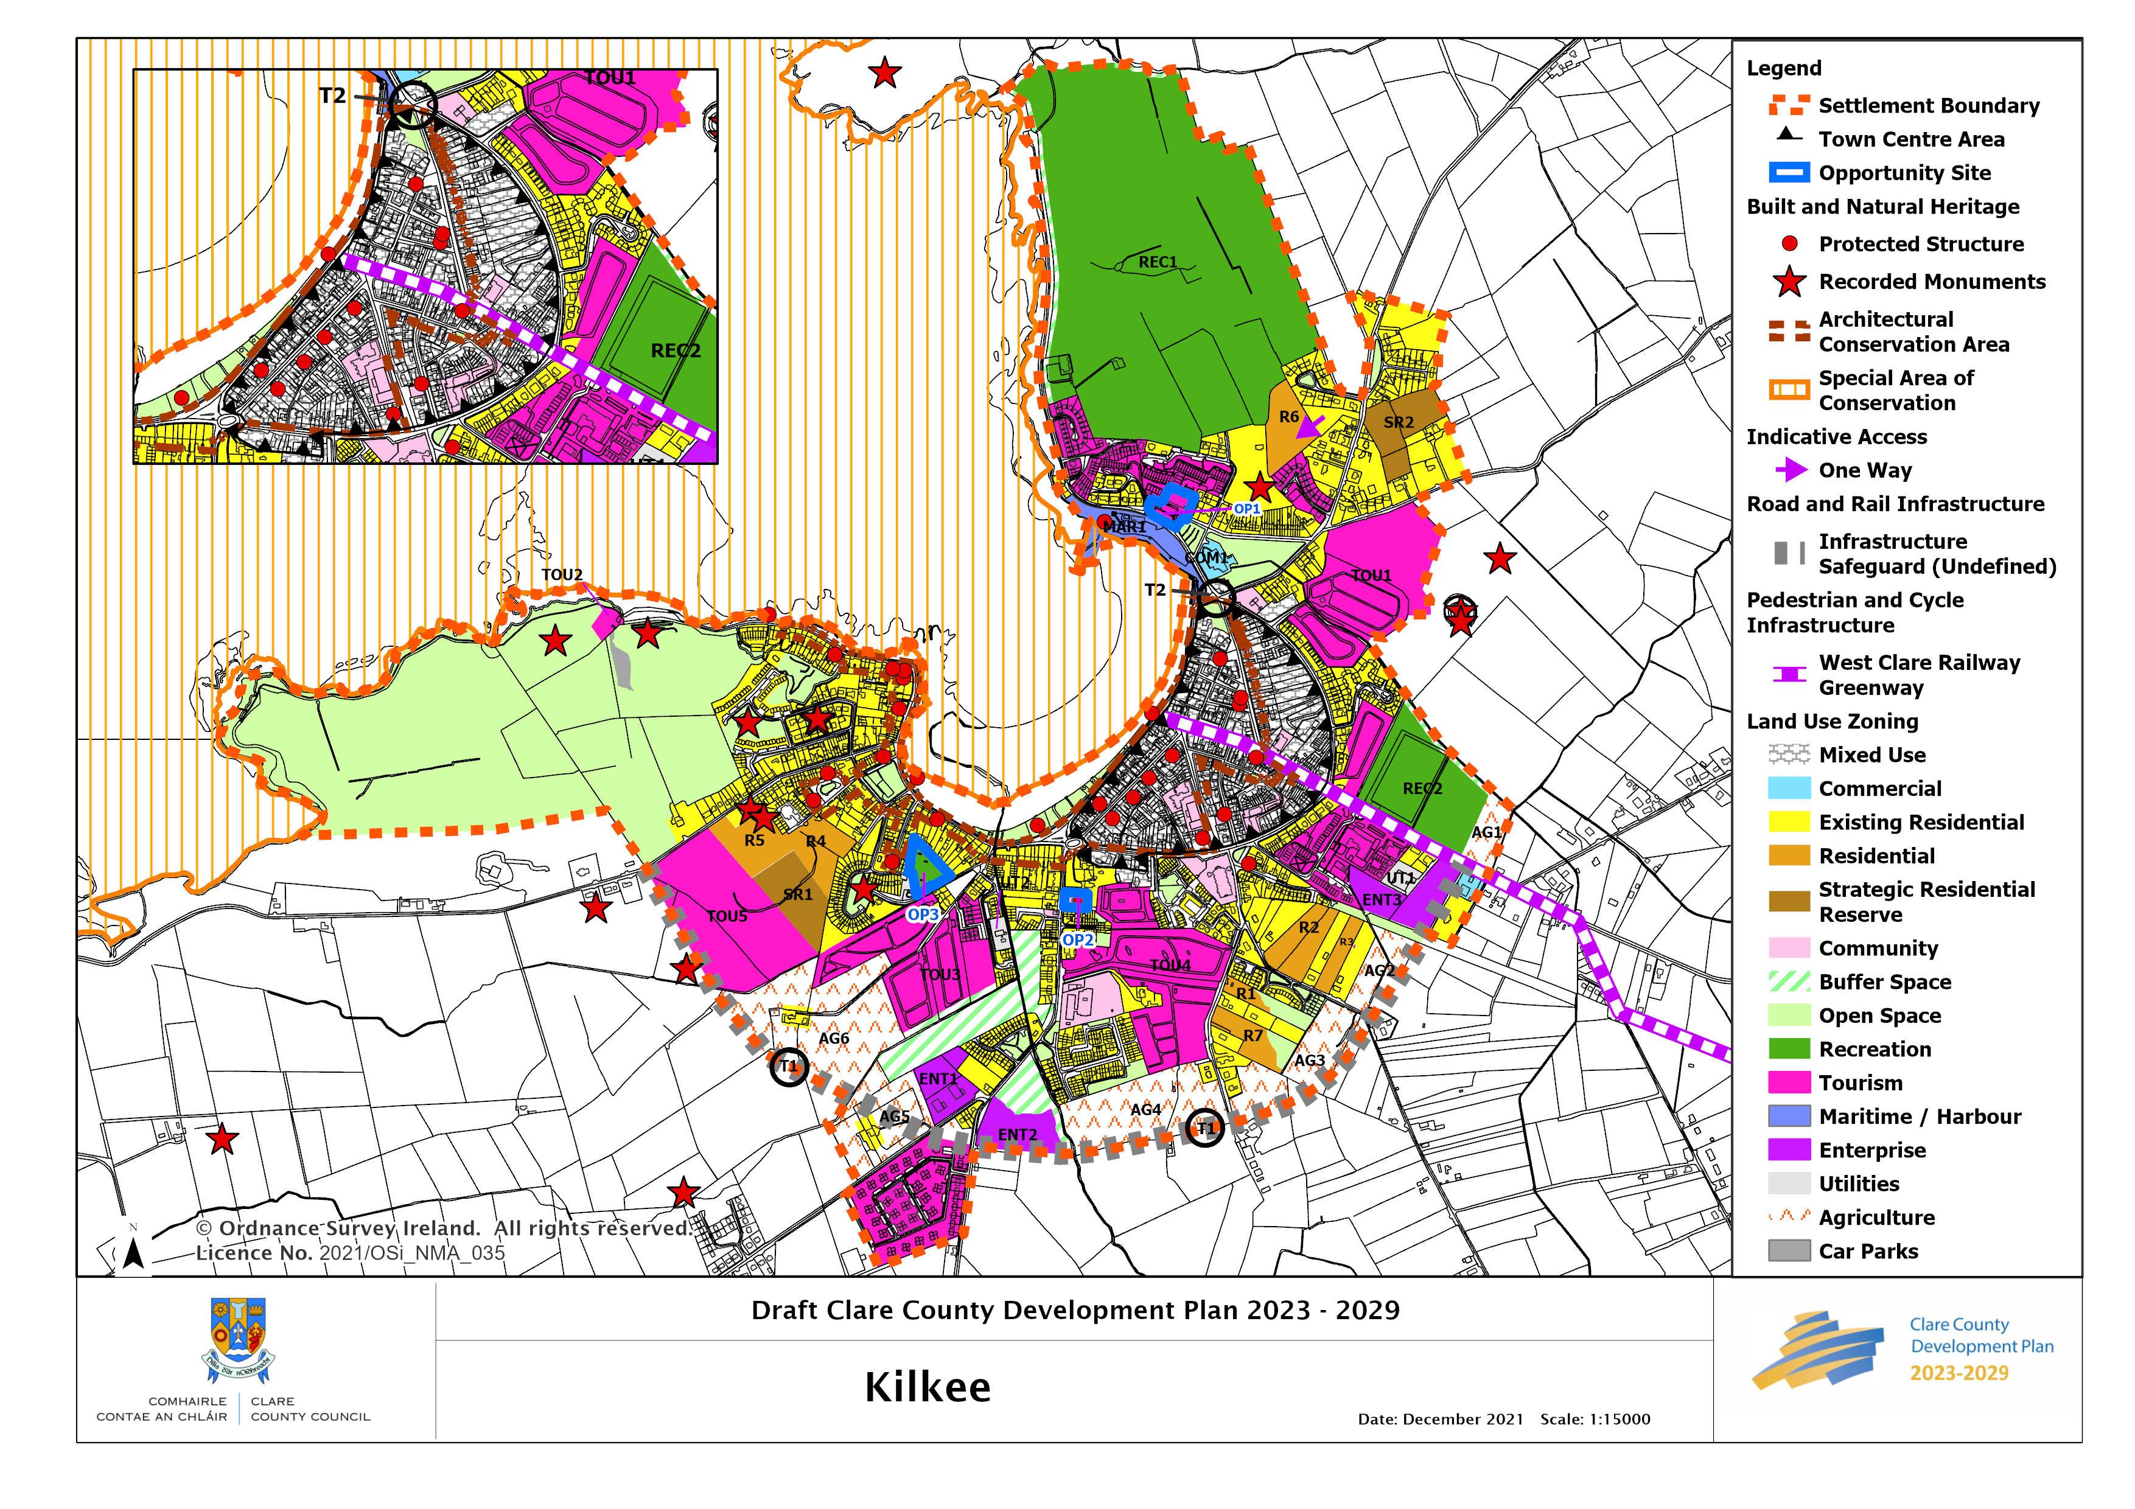Click the Recorded Monuments red star legend icon
The width and height of the screenshot is (2135, 1509).
tap(1789, 282)
